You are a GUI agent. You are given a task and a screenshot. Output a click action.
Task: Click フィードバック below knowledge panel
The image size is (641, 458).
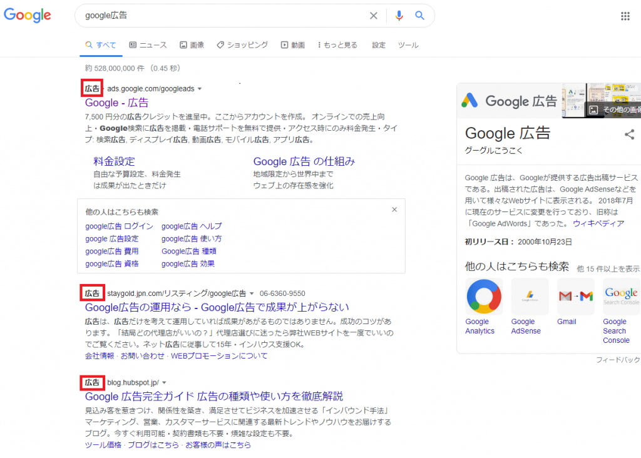pos(618,360)
